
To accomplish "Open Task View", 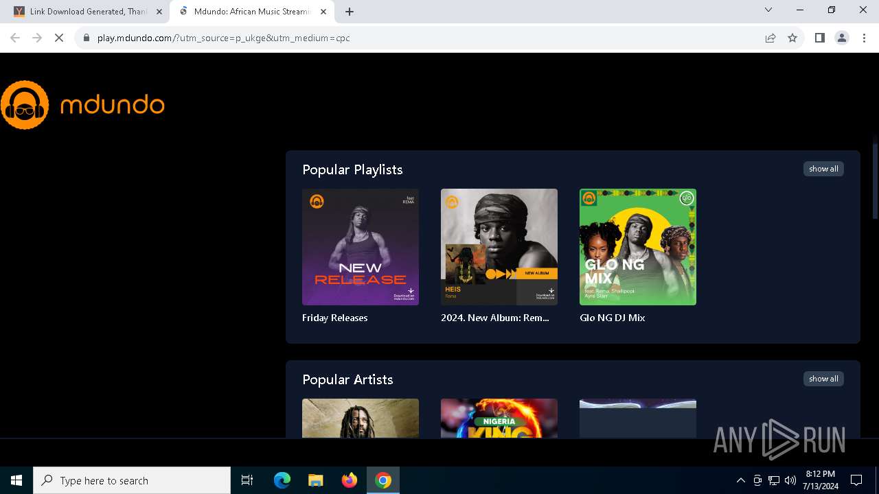I will pos(247,480).
